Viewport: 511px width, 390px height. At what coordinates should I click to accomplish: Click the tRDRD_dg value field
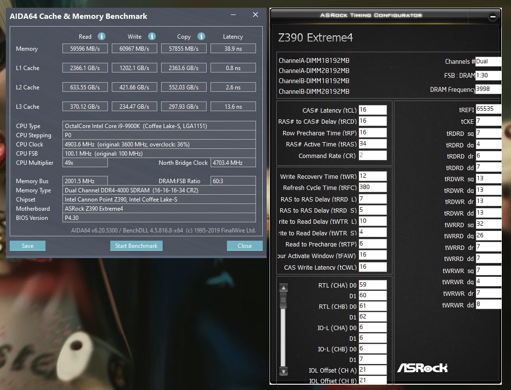pos(489,144)
